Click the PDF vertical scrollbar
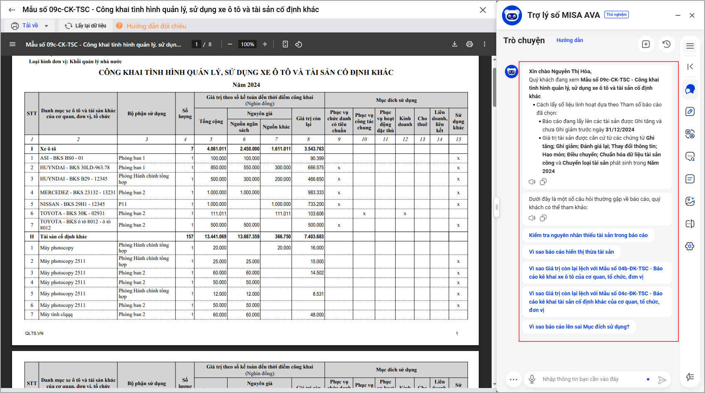Screen dimensions: 705x393 (494, 87)
